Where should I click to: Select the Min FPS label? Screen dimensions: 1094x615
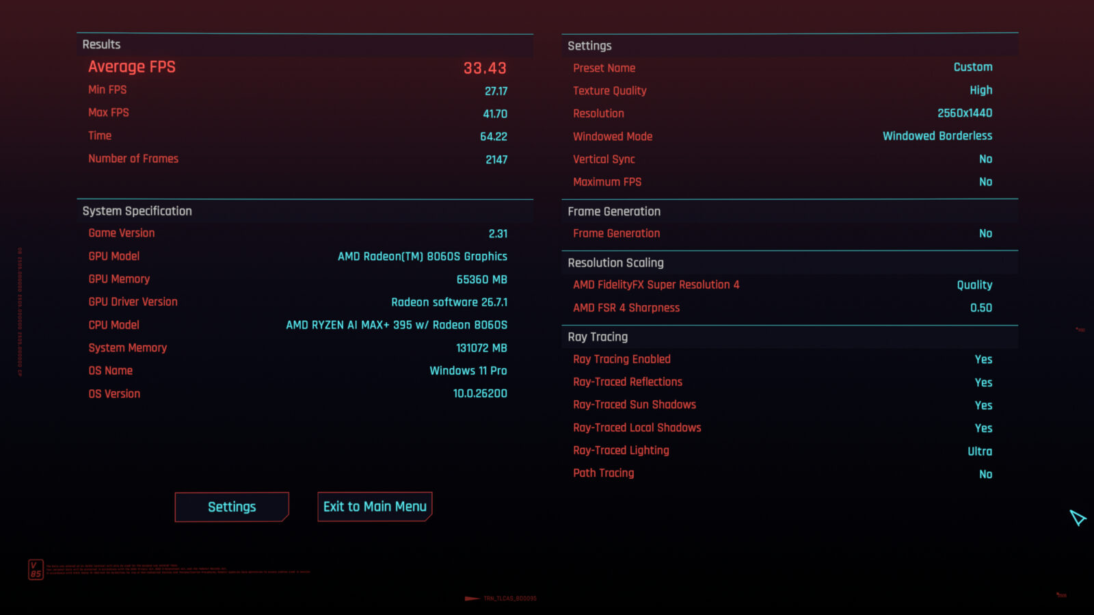pyautogui.click(x=107, y=90)
